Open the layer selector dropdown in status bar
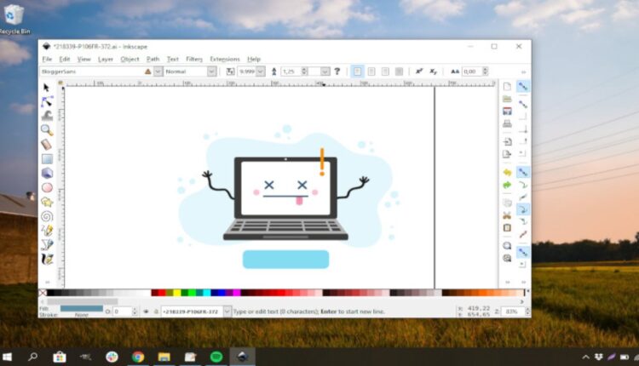The width and height of the screenshot is (639, 366). click(227, 312)
